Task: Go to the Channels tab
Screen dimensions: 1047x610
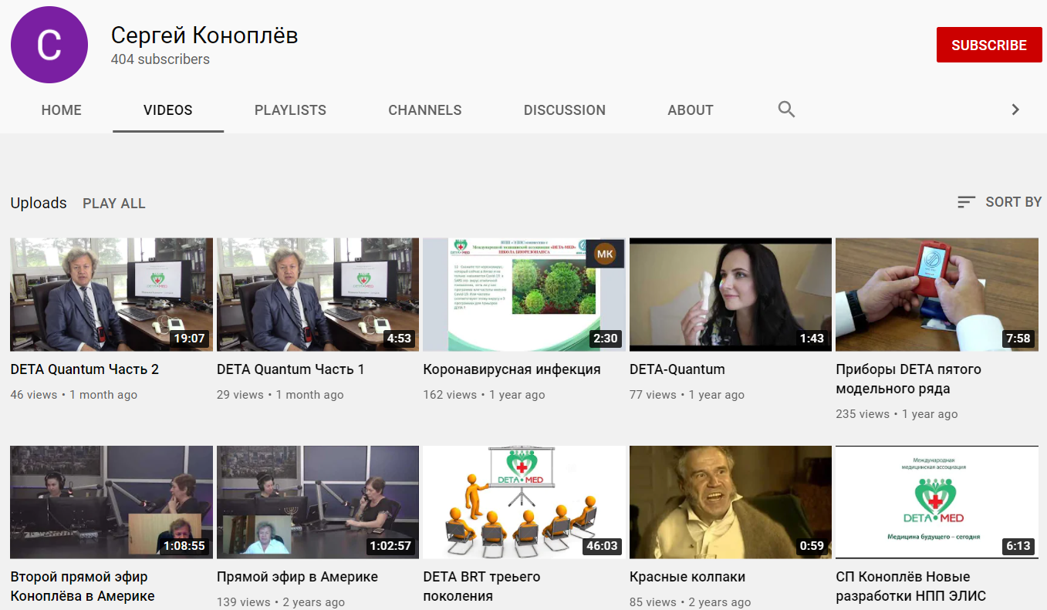Action: pyautogui.click(x=425, y=110)
